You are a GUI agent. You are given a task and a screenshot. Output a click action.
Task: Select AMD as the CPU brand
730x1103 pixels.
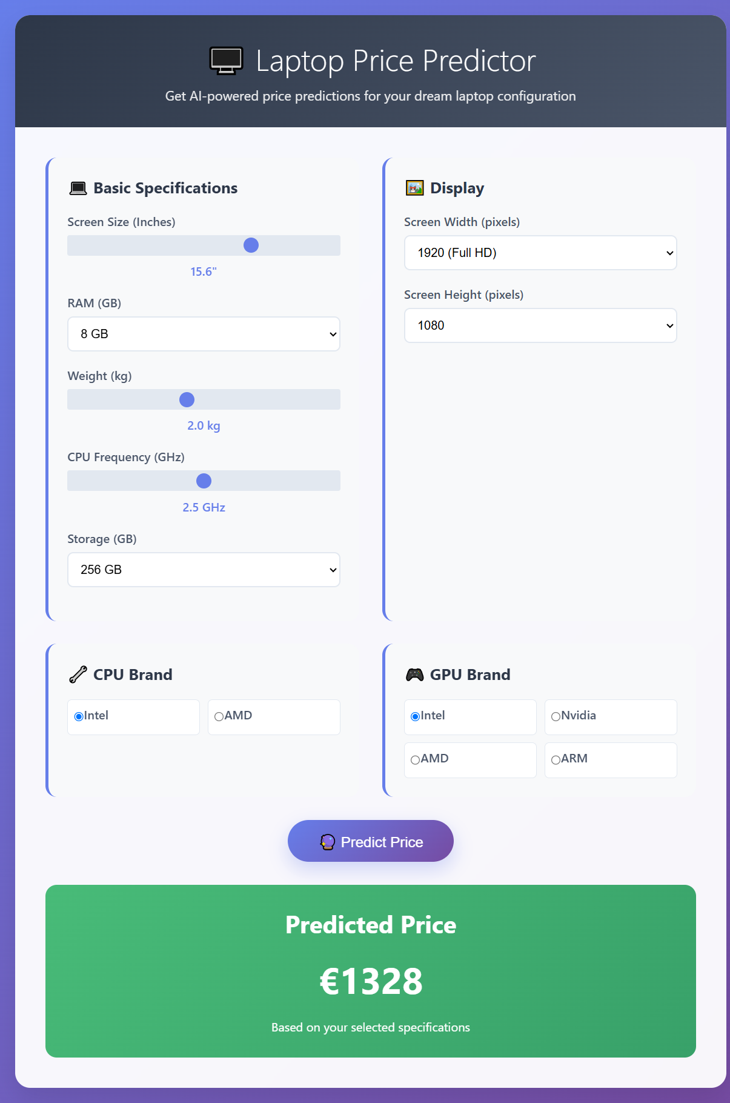click(x=219, y=716)
